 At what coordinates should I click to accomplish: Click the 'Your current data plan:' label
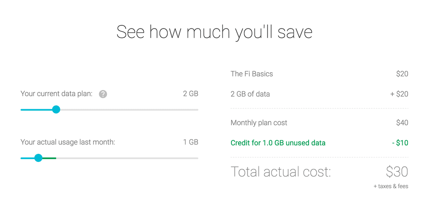point(57,94)
